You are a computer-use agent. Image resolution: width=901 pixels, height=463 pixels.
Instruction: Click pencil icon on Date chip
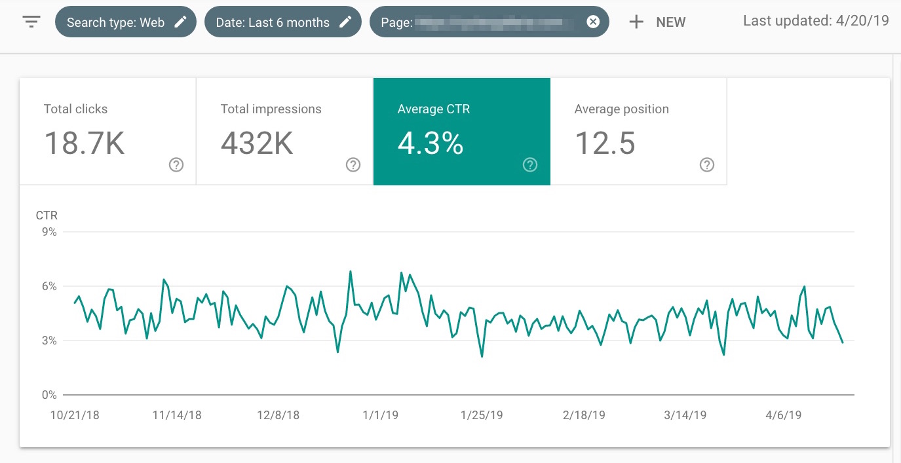[345, 22]
